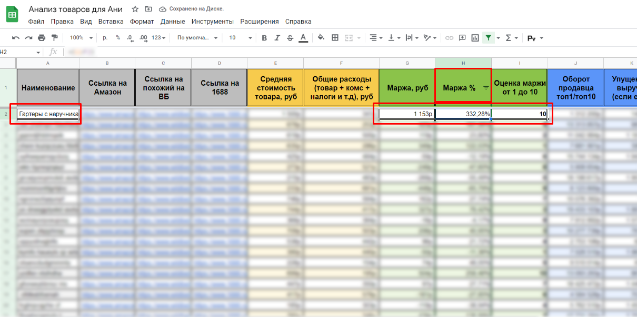637x317 pixels.
Task: Click the move-to-folder icon beside the title
Action: coord(148,9)
